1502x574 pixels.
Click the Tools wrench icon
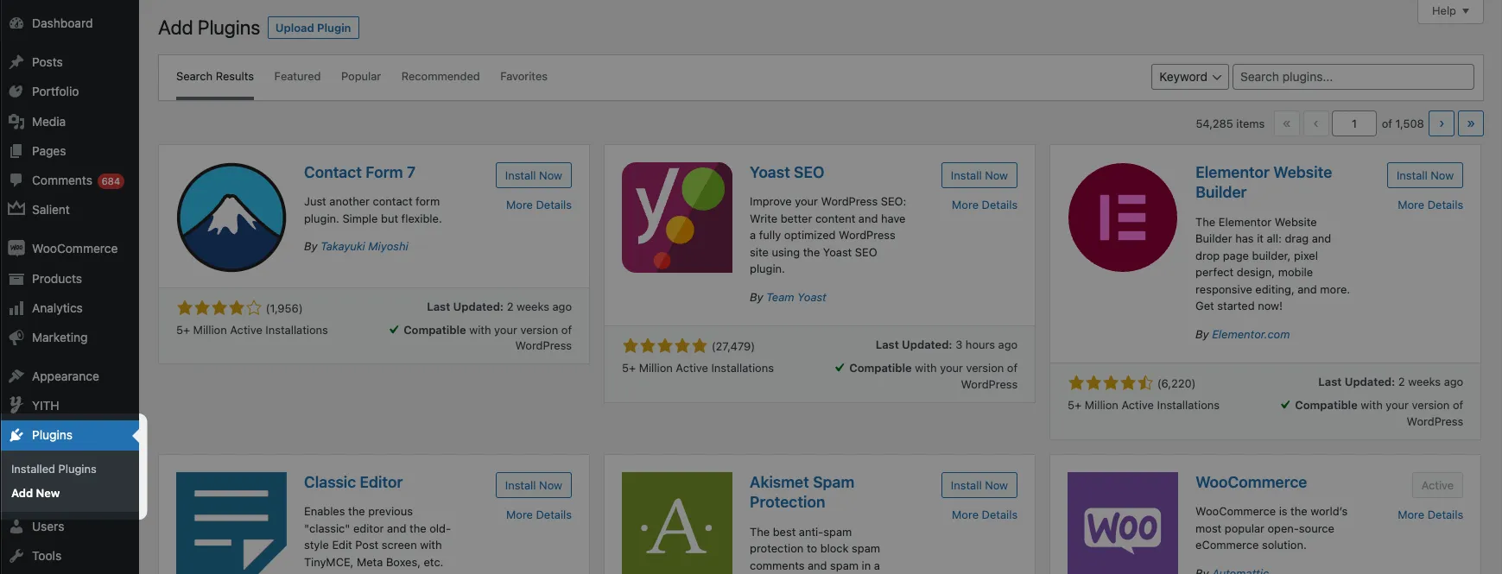pos(16,556)
